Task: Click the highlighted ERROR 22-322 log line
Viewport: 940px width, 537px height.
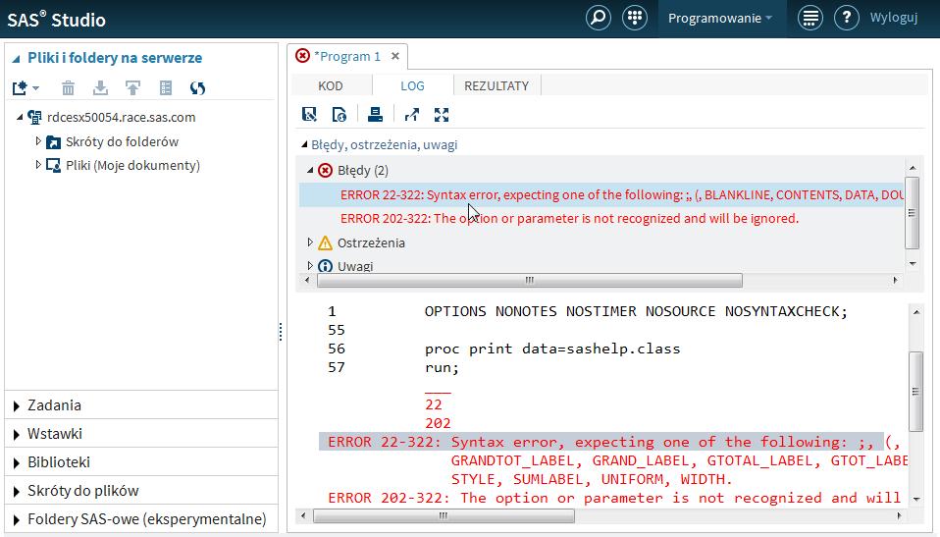Action: 601,442
